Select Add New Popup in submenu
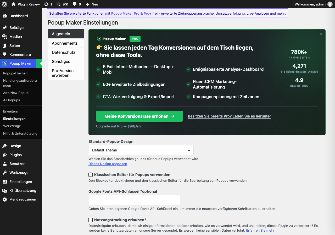This screenshot has height=235, width=335. [16, 93]
